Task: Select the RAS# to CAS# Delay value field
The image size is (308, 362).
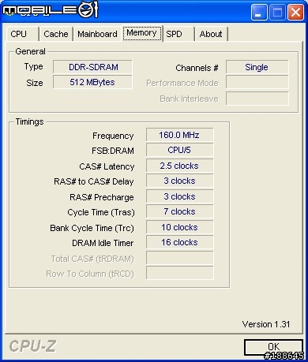Action: tap(180, 181)
